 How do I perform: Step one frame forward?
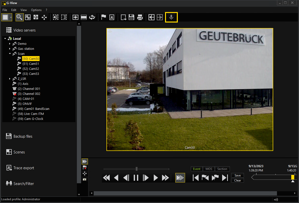click(x=146, y=178)
